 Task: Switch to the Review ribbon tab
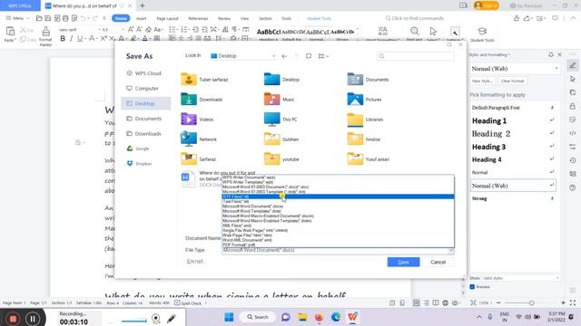[x=224, y=18]
